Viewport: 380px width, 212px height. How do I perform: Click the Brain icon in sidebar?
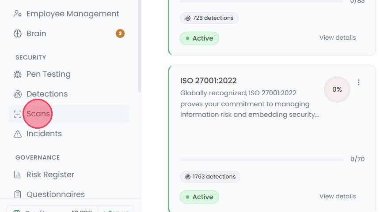pos(17,33)
